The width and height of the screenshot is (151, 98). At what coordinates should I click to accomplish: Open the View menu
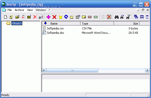[x=30, y=10]
